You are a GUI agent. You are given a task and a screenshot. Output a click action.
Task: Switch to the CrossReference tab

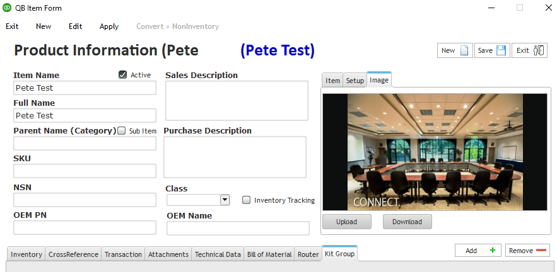point(73,254)
